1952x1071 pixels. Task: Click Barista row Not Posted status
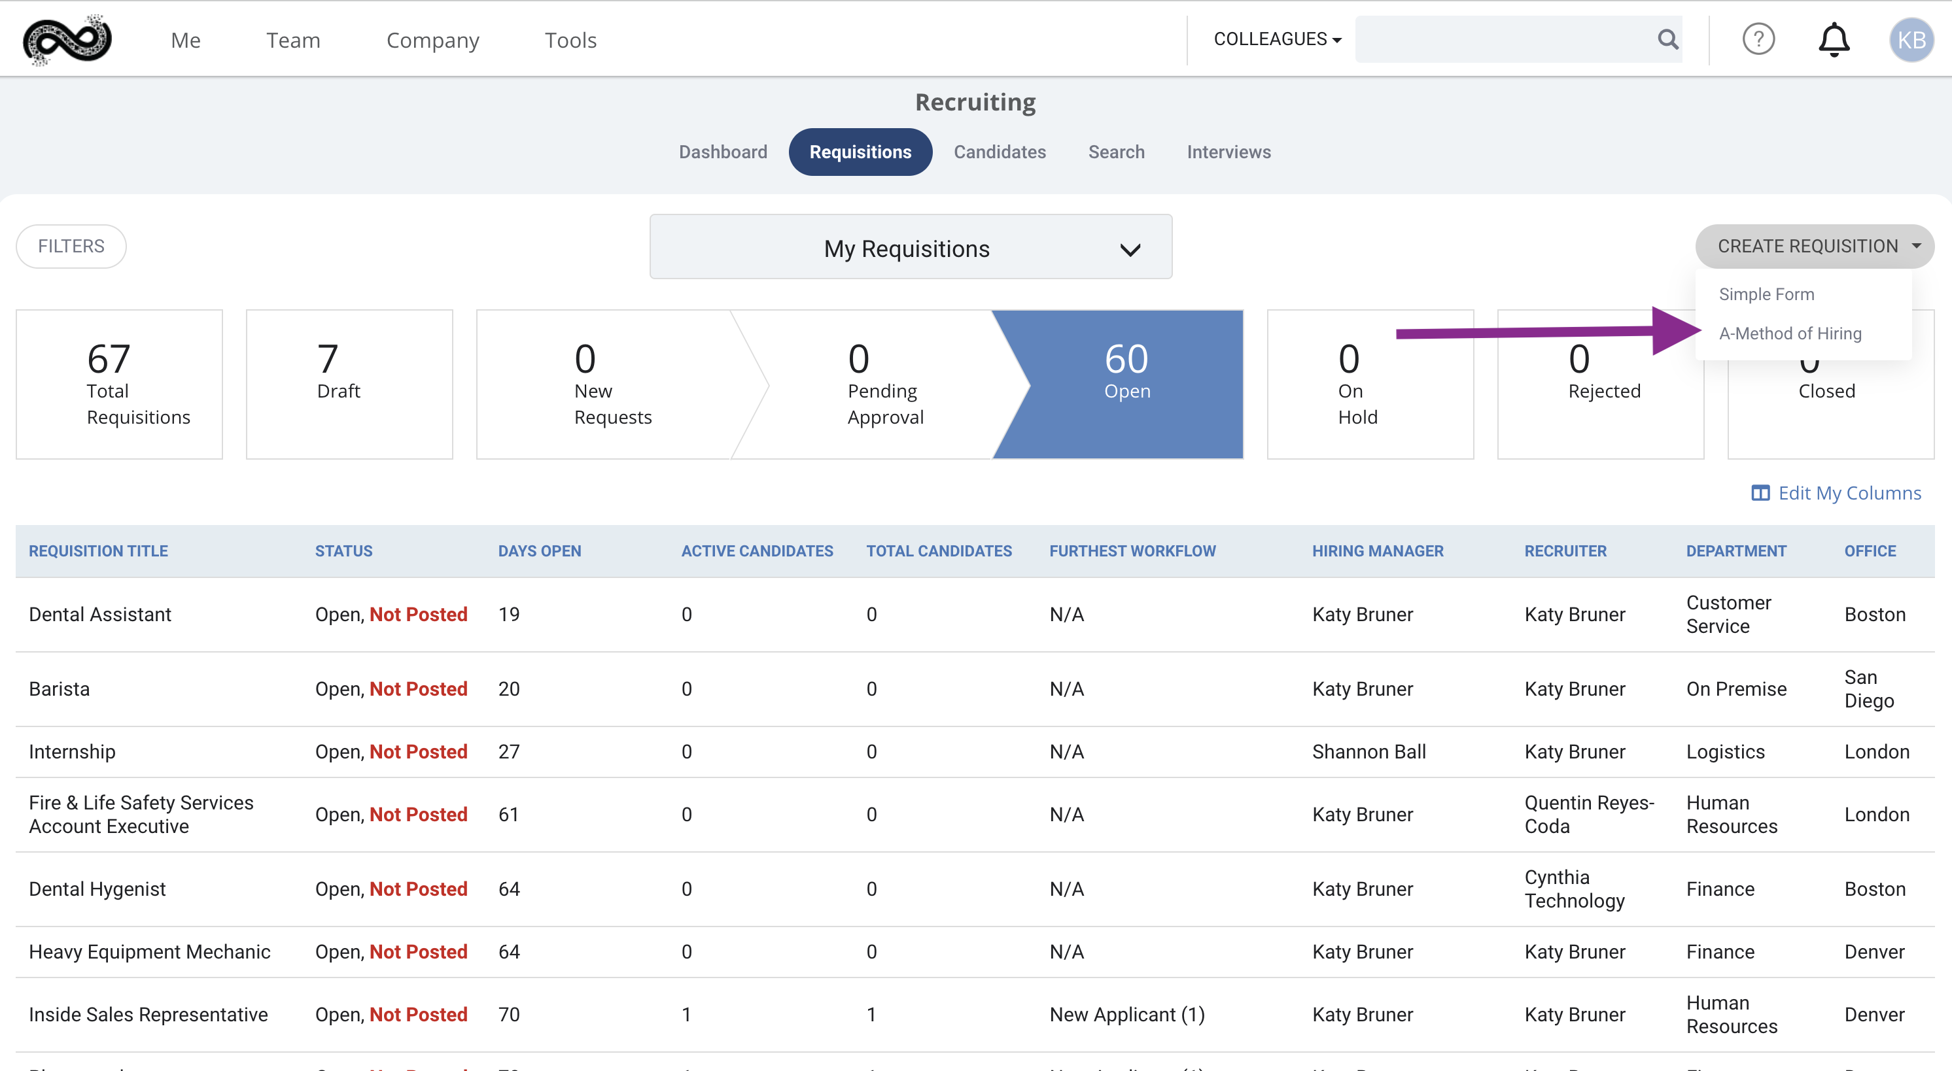[418, 688]
